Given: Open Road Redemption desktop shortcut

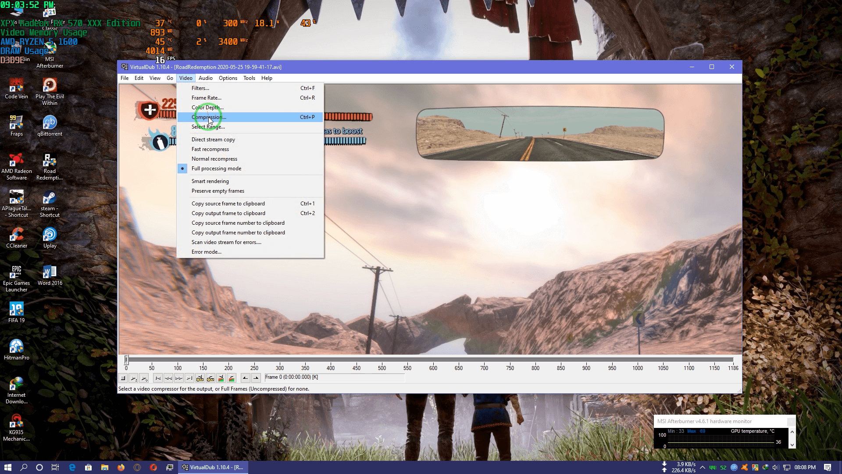Looking at the screenshot, I should pos(50,166).
